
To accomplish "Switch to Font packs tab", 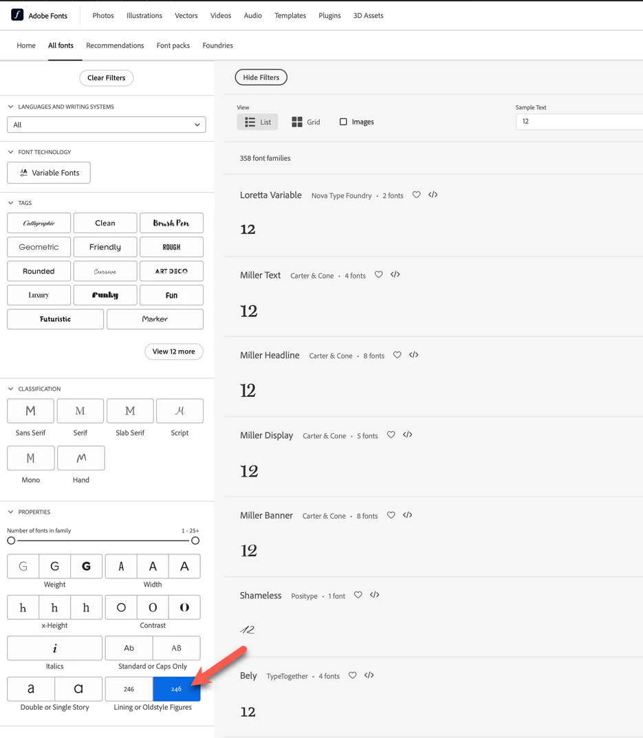I will tap(173, 45).
